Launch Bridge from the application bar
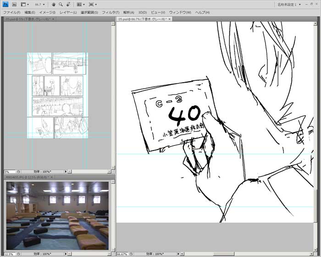This screenshot has width=321, height=257. point(14,4)
